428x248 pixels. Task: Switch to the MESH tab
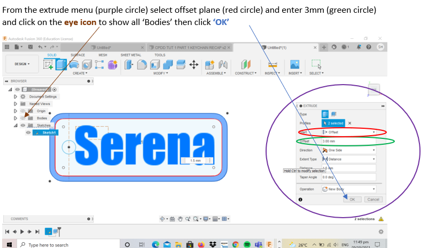(x=103, y=55)
